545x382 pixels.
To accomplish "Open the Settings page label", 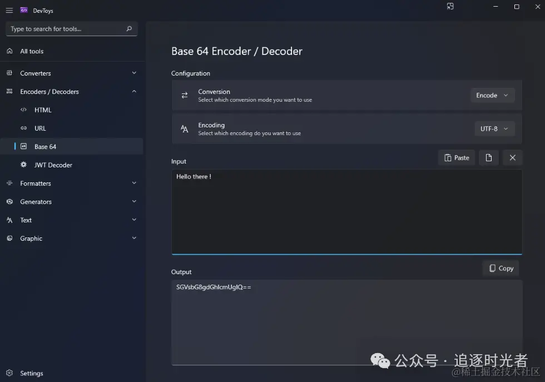I will (x=32, y=373).
